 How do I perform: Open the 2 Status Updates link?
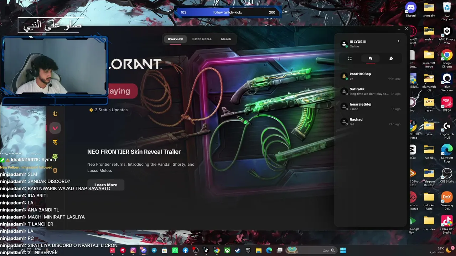point(108,110)
